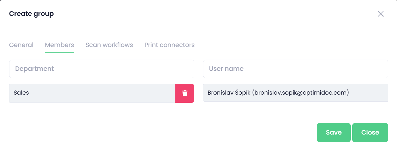
Task: Save the new group
Action: pyautogui.click(x=333, y=132)
